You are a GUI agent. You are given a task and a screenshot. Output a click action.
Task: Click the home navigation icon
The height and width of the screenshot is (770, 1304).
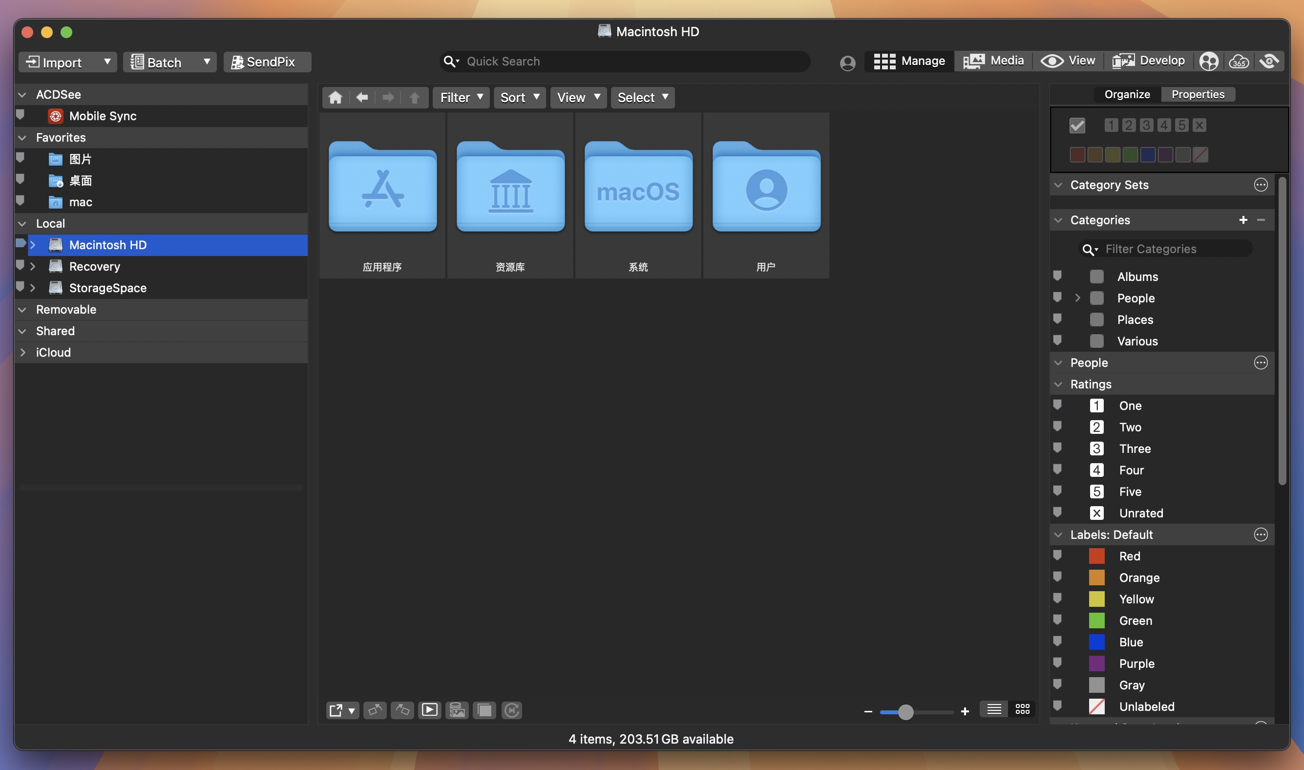[335, 97]
